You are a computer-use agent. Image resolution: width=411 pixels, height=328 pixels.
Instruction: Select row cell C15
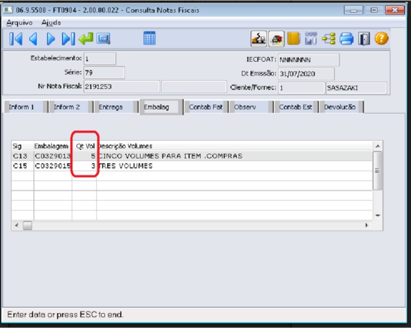23,166
